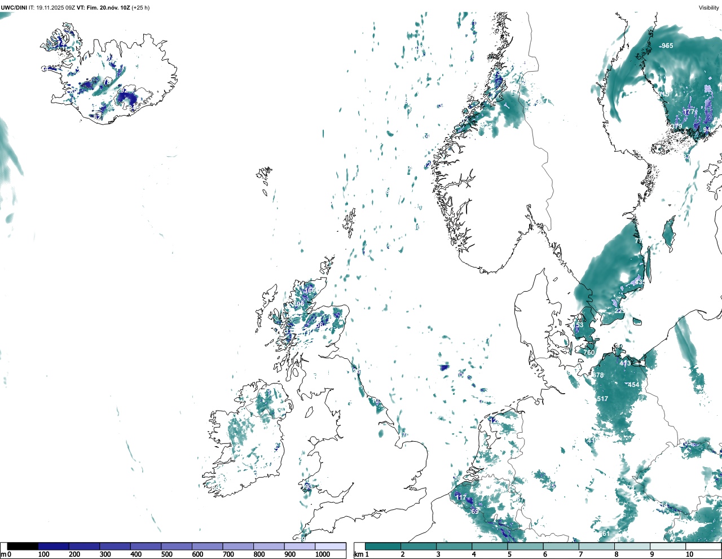
Task: Pick the 600–700 m legend swatch
Action: coord(208,547)
